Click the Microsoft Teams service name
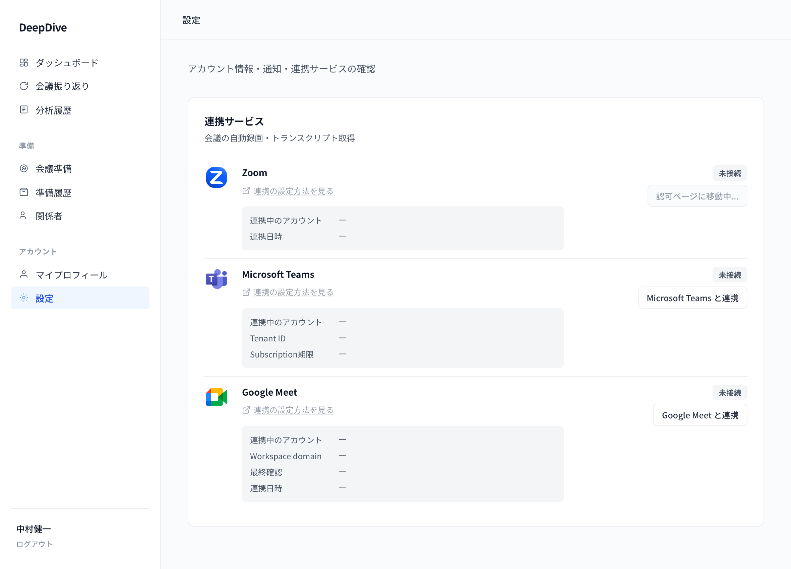The image size is (791, 569). (278, 274)
